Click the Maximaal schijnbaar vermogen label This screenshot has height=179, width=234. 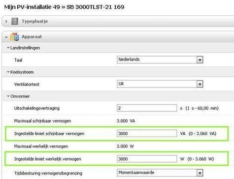tap(42, 121)
